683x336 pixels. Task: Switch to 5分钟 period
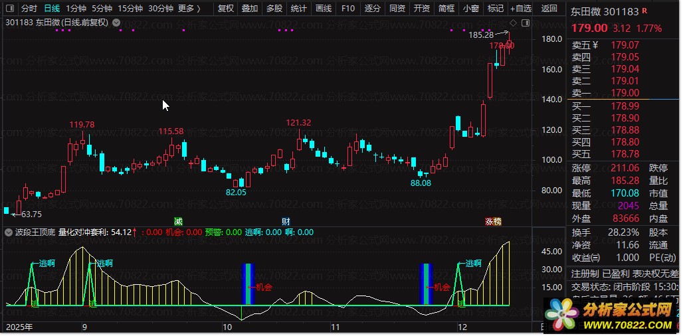pyautogui.click(x=102, y=8)
